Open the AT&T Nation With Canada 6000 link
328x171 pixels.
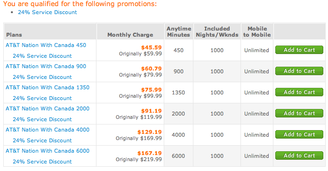tap(48, 151)
